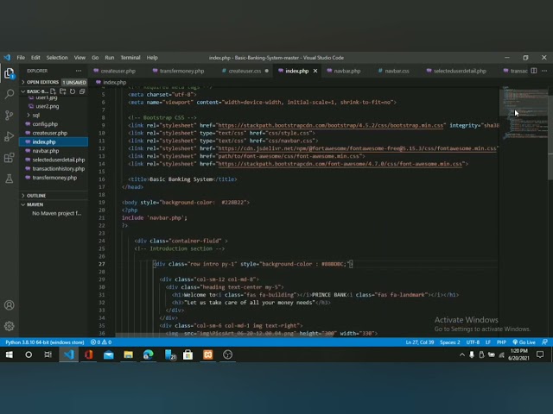Switch to createuser.php tab

pos(118,71)
